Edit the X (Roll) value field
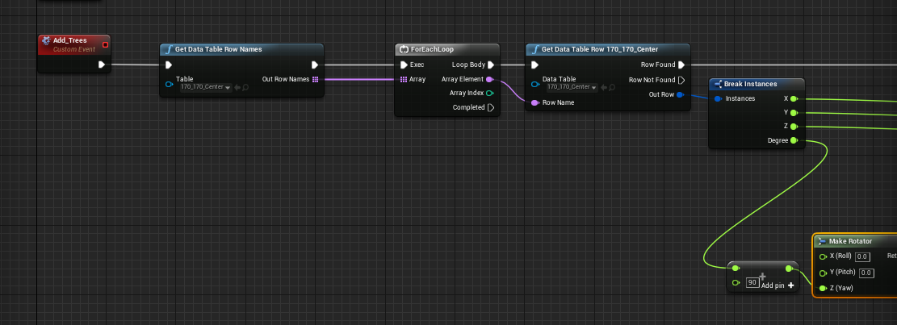The width and height of the screenshot is (897, 325). [x=863, y=256]
